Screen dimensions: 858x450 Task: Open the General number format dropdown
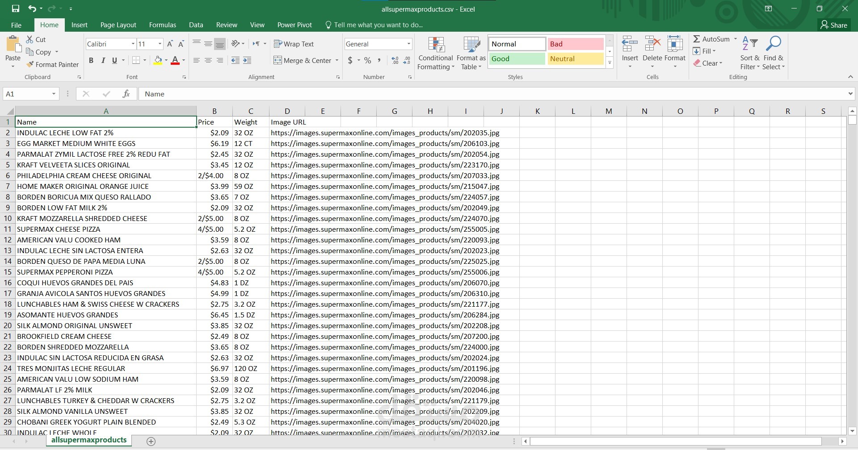click(x=408, y=44)
